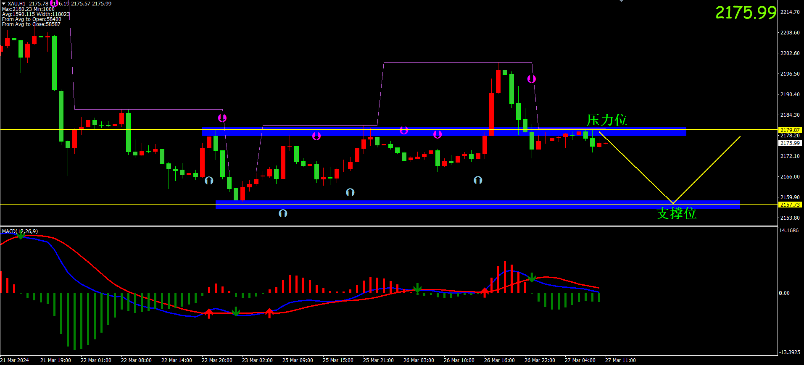
Task: Click the Max:2180.23 Min:1000 info line
Action: coord(28,9)
